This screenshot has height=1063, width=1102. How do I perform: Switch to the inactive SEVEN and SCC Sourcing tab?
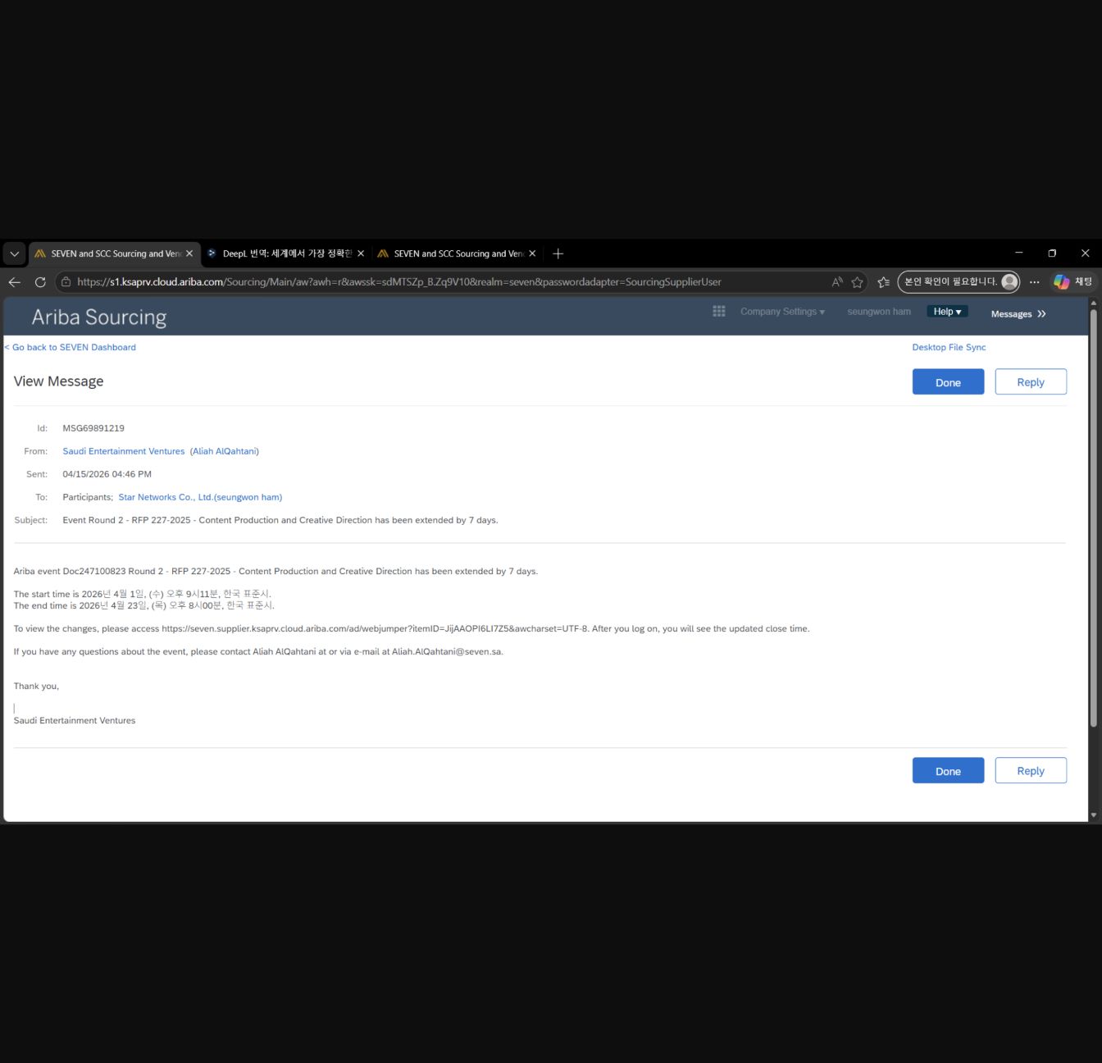click(458, 254)
